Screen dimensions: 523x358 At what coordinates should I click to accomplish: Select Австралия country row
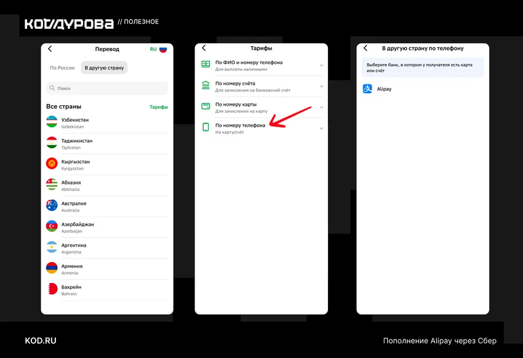[x=107, y=207]
